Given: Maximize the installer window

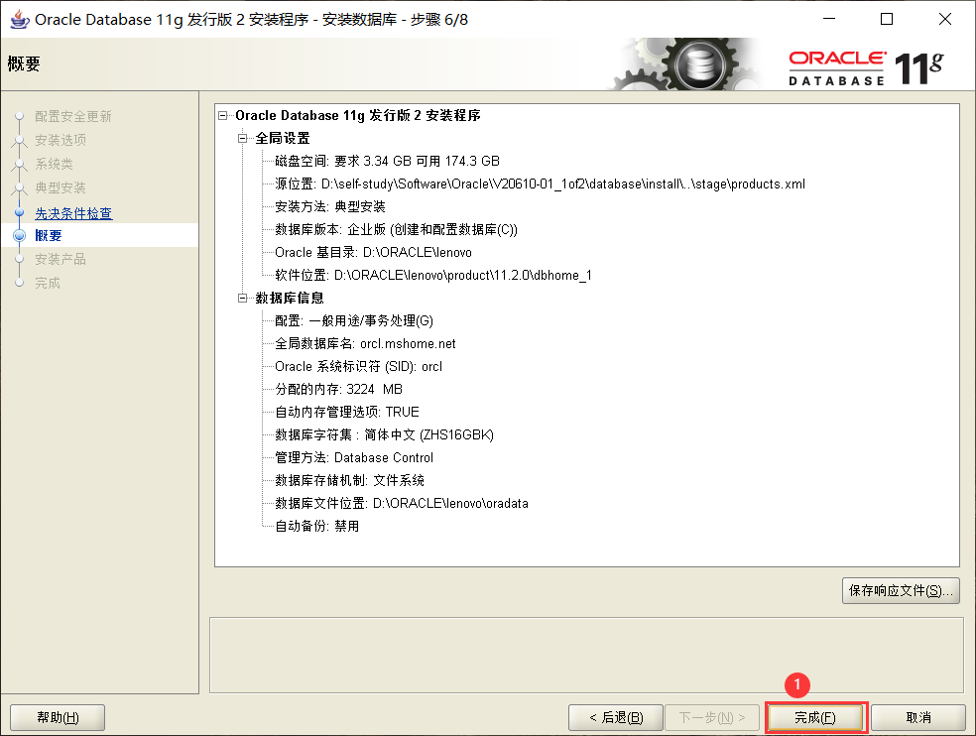Looking at the screenshot, I should point(887,19).
